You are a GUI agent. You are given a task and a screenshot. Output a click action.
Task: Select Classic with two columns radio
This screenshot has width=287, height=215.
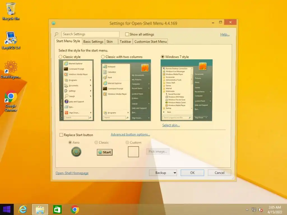pos(103,57)
